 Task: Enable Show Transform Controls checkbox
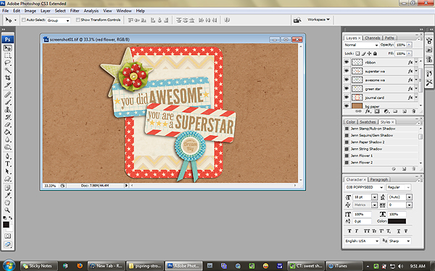pyautogui.click(x=78, y=20)
